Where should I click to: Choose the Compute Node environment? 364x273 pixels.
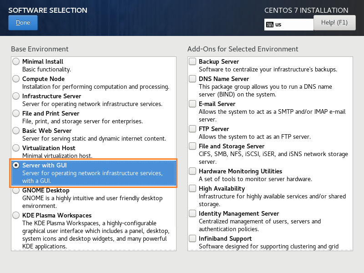(16, 79)
